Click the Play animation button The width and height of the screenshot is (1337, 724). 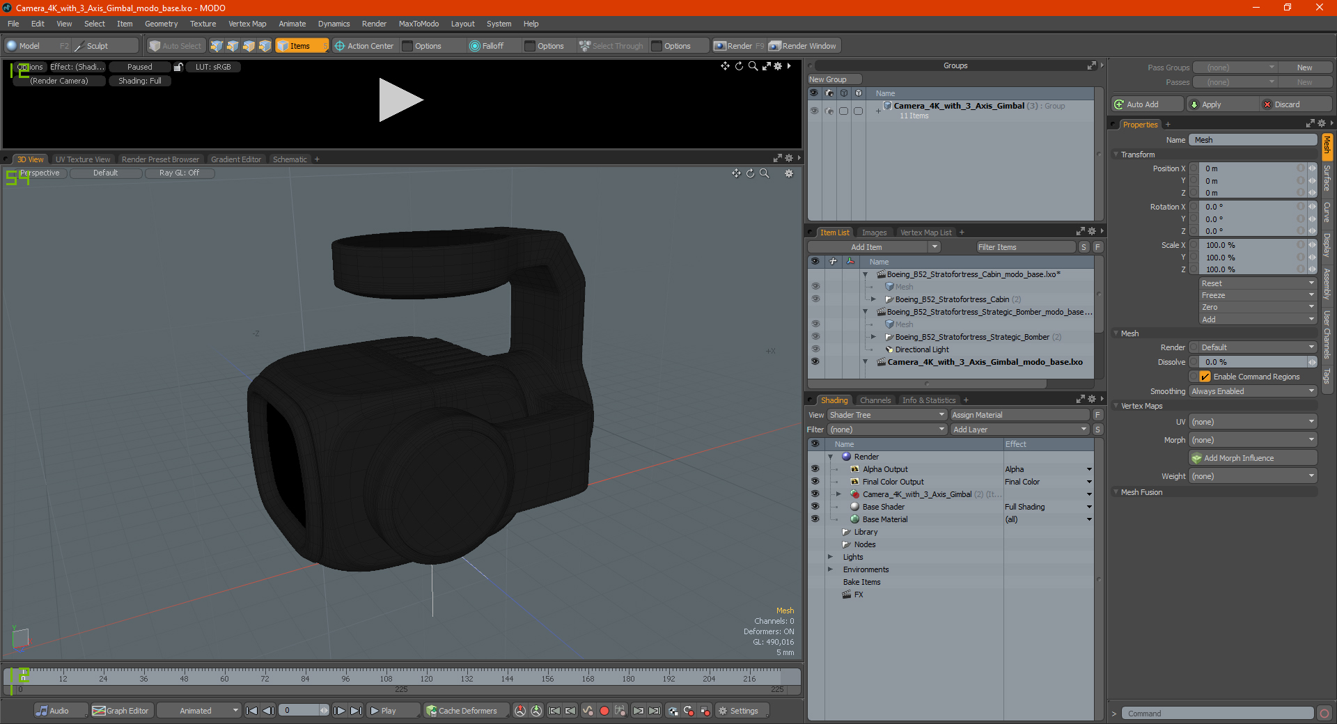pos(393,711)
